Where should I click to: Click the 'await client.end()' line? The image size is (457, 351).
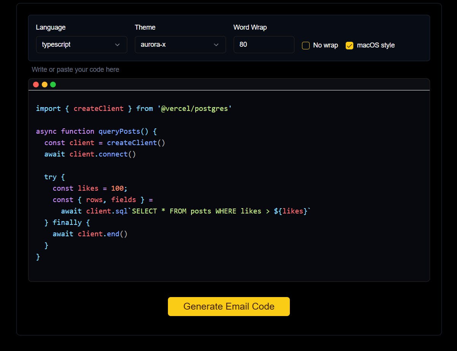[90, 234]
